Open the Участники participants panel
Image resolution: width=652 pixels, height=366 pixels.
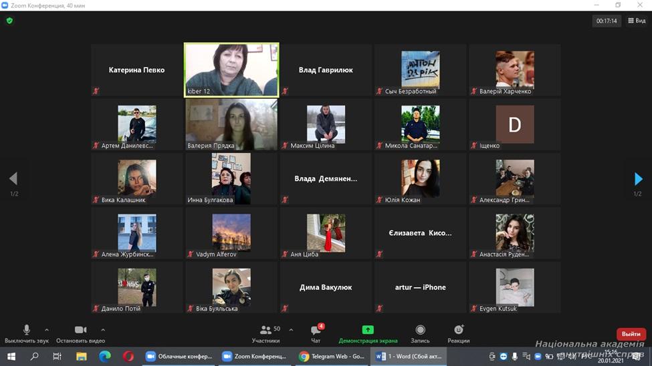tap(266, 333)
